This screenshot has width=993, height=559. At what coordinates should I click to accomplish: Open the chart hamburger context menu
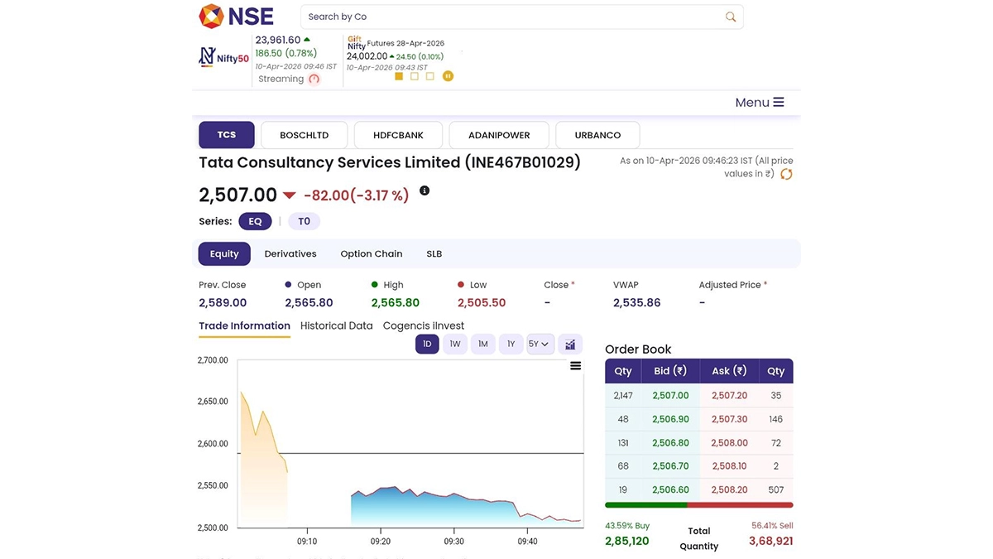(x=576, y=366)
